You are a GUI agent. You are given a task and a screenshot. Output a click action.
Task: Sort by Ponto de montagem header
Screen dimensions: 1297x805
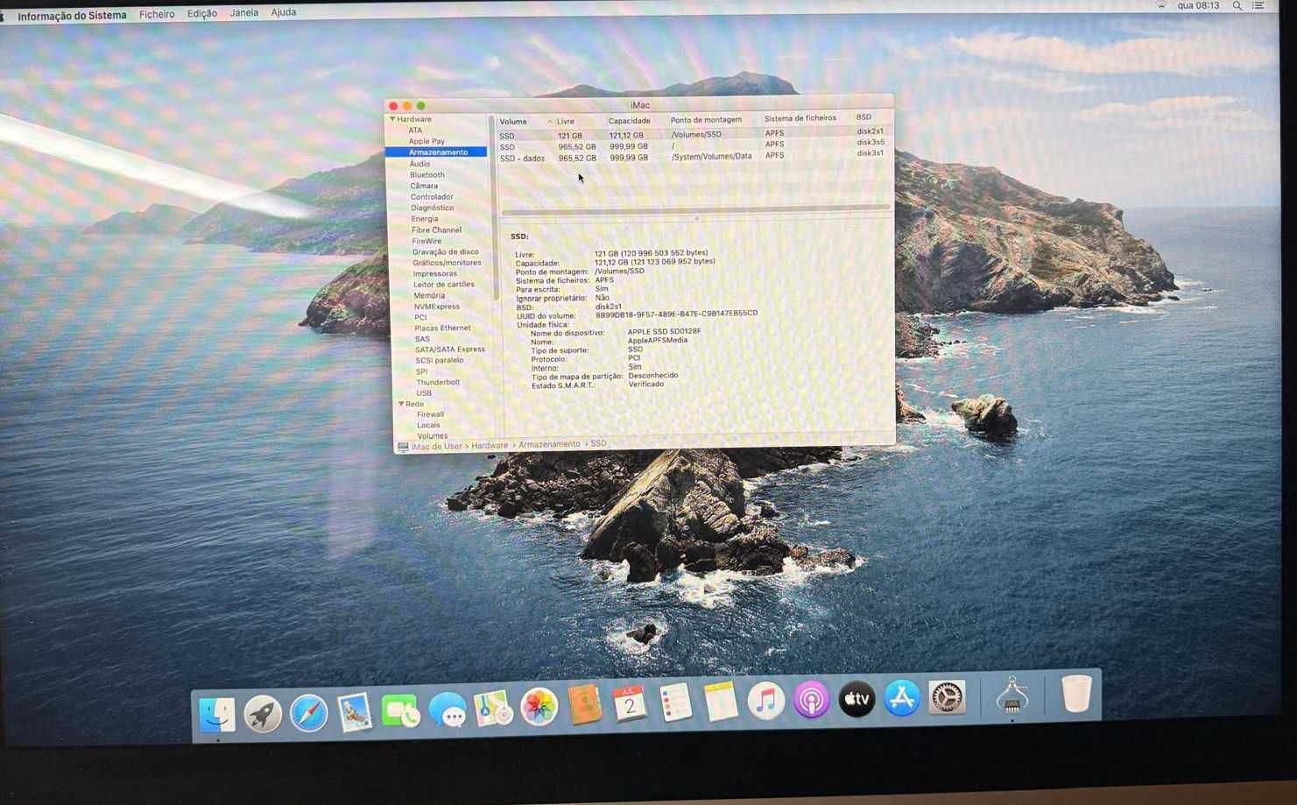click(x=706, y=120)
